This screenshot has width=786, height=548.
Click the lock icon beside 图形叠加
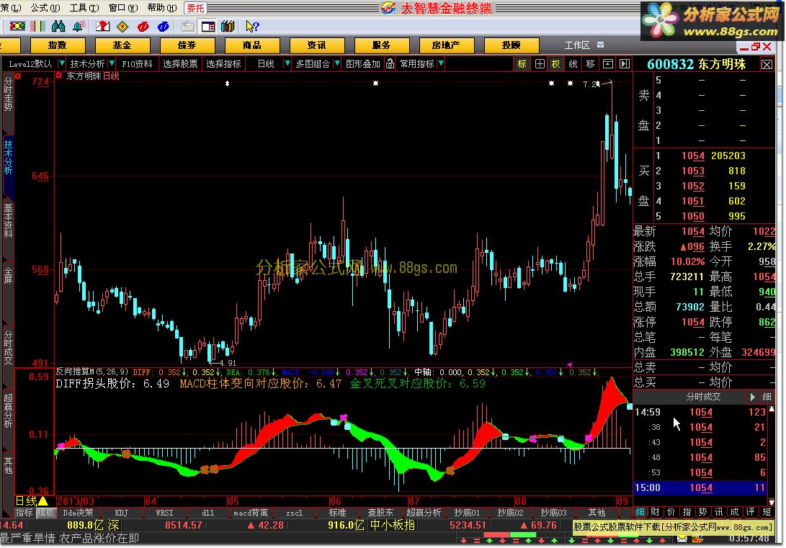390,63
